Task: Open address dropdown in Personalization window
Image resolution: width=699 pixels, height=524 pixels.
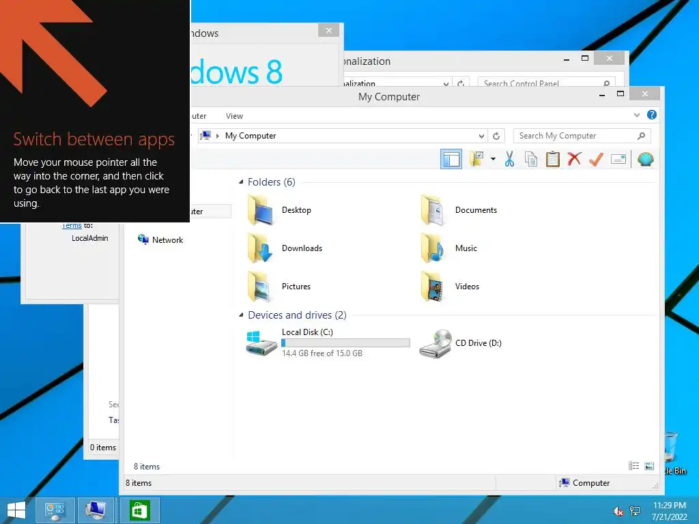Action: [x=446, y=83]
